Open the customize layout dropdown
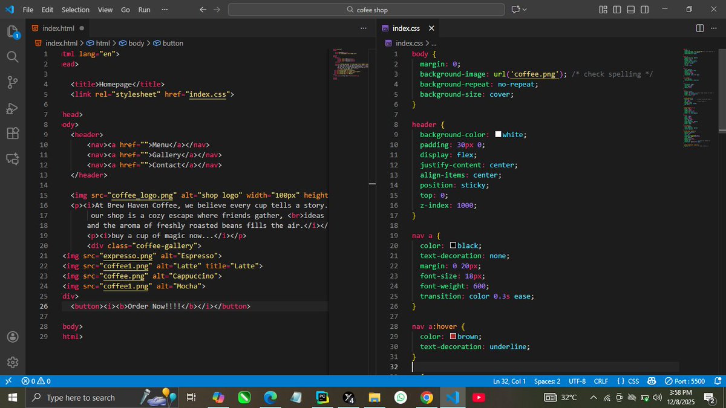726x408 pixels. (603, 9)
